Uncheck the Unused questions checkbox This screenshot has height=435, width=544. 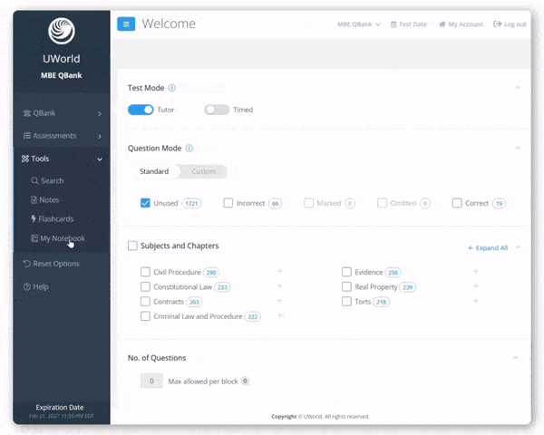click(145, 203)
